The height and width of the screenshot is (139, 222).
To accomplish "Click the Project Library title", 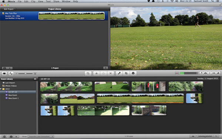I will (x=55, y=9).
